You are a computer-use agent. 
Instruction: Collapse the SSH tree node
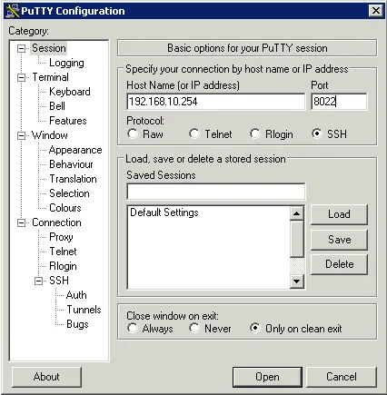[38, 281]
